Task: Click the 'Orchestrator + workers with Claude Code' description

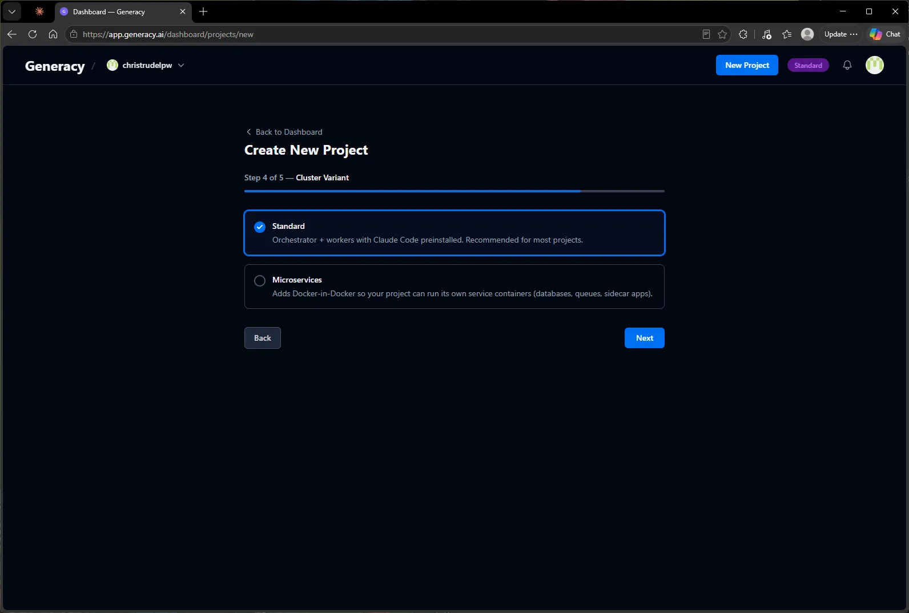Action: coord(428,240)
